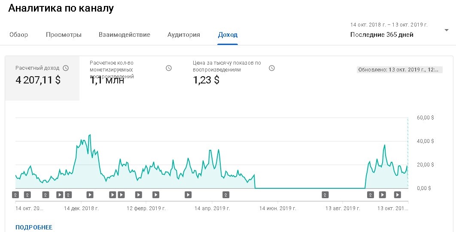Screen dimensions: 456x232
Task: Click the Обновлено: 13 окт. 2019 г. badge
Action: (400, 70)
